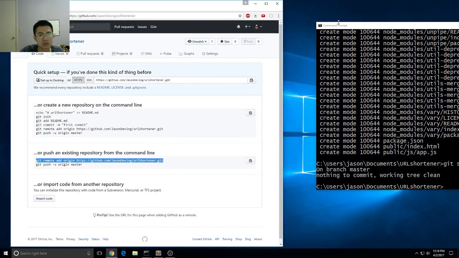The image size is (459, 258).
Task: Expand the plus create-new dropdown
Action: point(247,27)
